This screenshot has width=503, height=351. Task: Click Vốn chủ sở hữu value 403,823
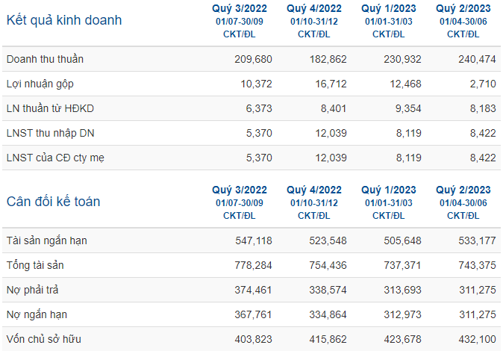coord(253,340)
